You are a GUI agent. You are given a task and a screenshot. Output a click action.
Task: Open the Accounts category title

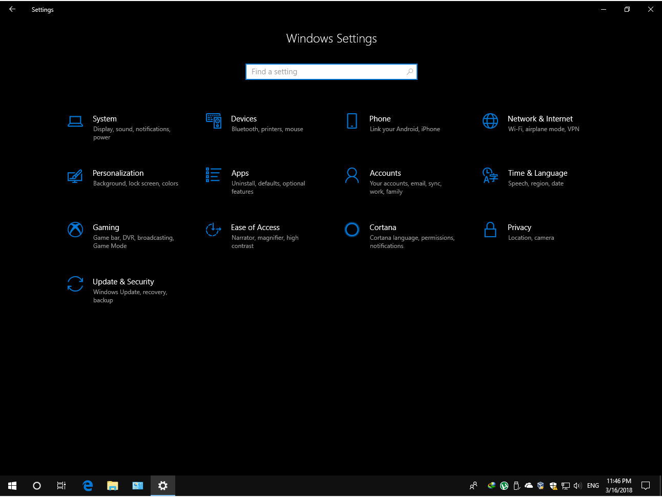click(x=385, y=173)
